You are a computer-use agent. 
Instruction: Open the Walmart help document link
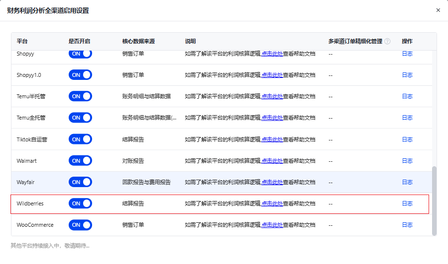(x=272, y=161)
